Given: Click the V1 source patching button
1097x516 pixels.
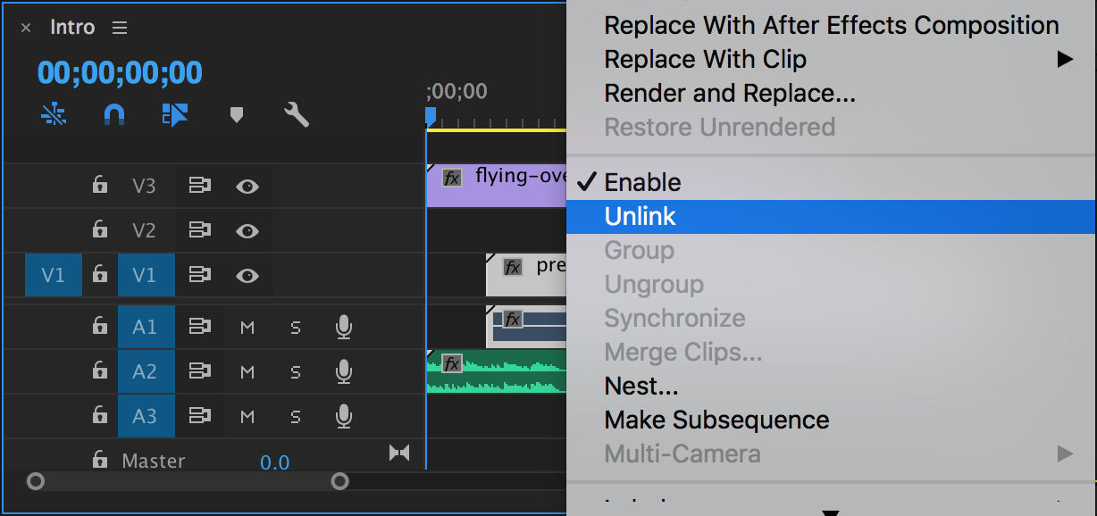Looking at the screenshot, I should click(x=54, y=275).
